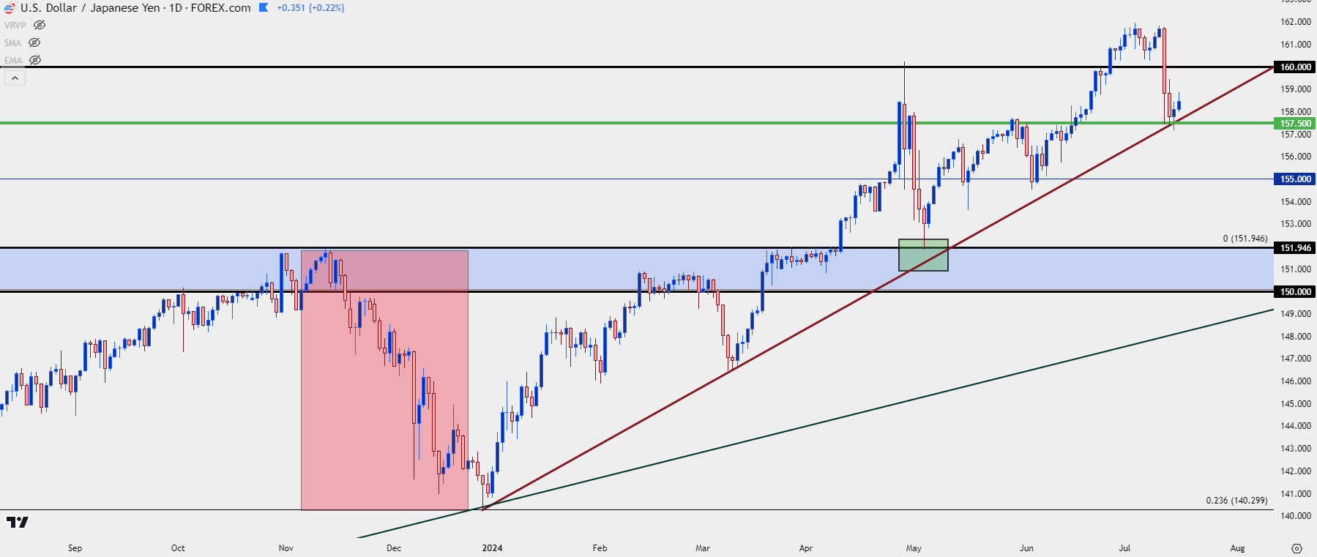
Task: Click the Apr date on time axis
Action: click(806, 547)
